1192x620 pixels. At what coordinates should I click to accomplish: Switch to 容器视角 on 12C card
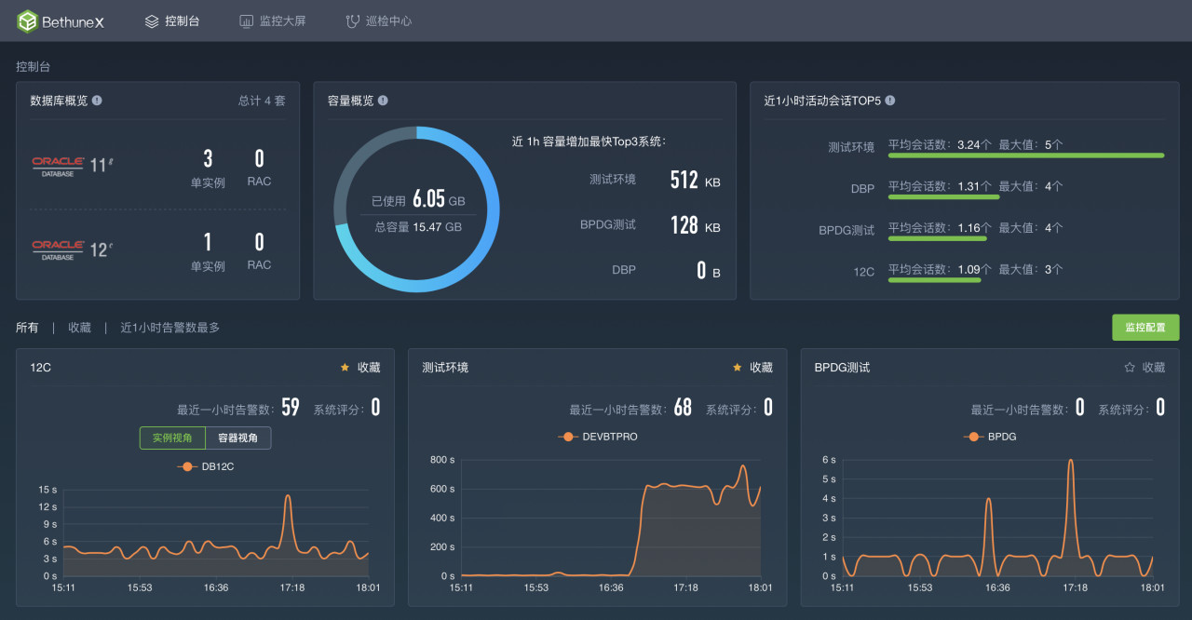pos(238,438)
